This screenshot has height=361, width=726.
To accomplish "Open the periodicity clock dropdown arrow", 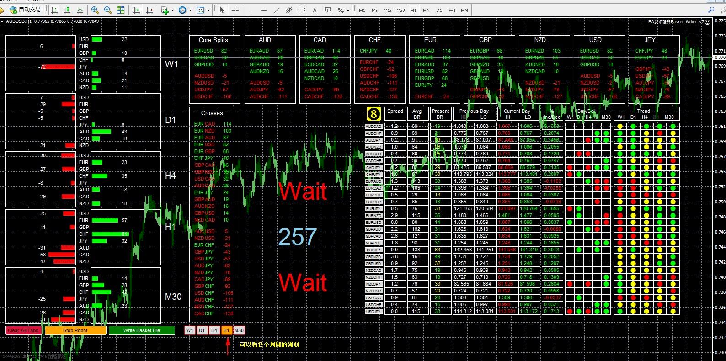I will (x=190, y=10).
